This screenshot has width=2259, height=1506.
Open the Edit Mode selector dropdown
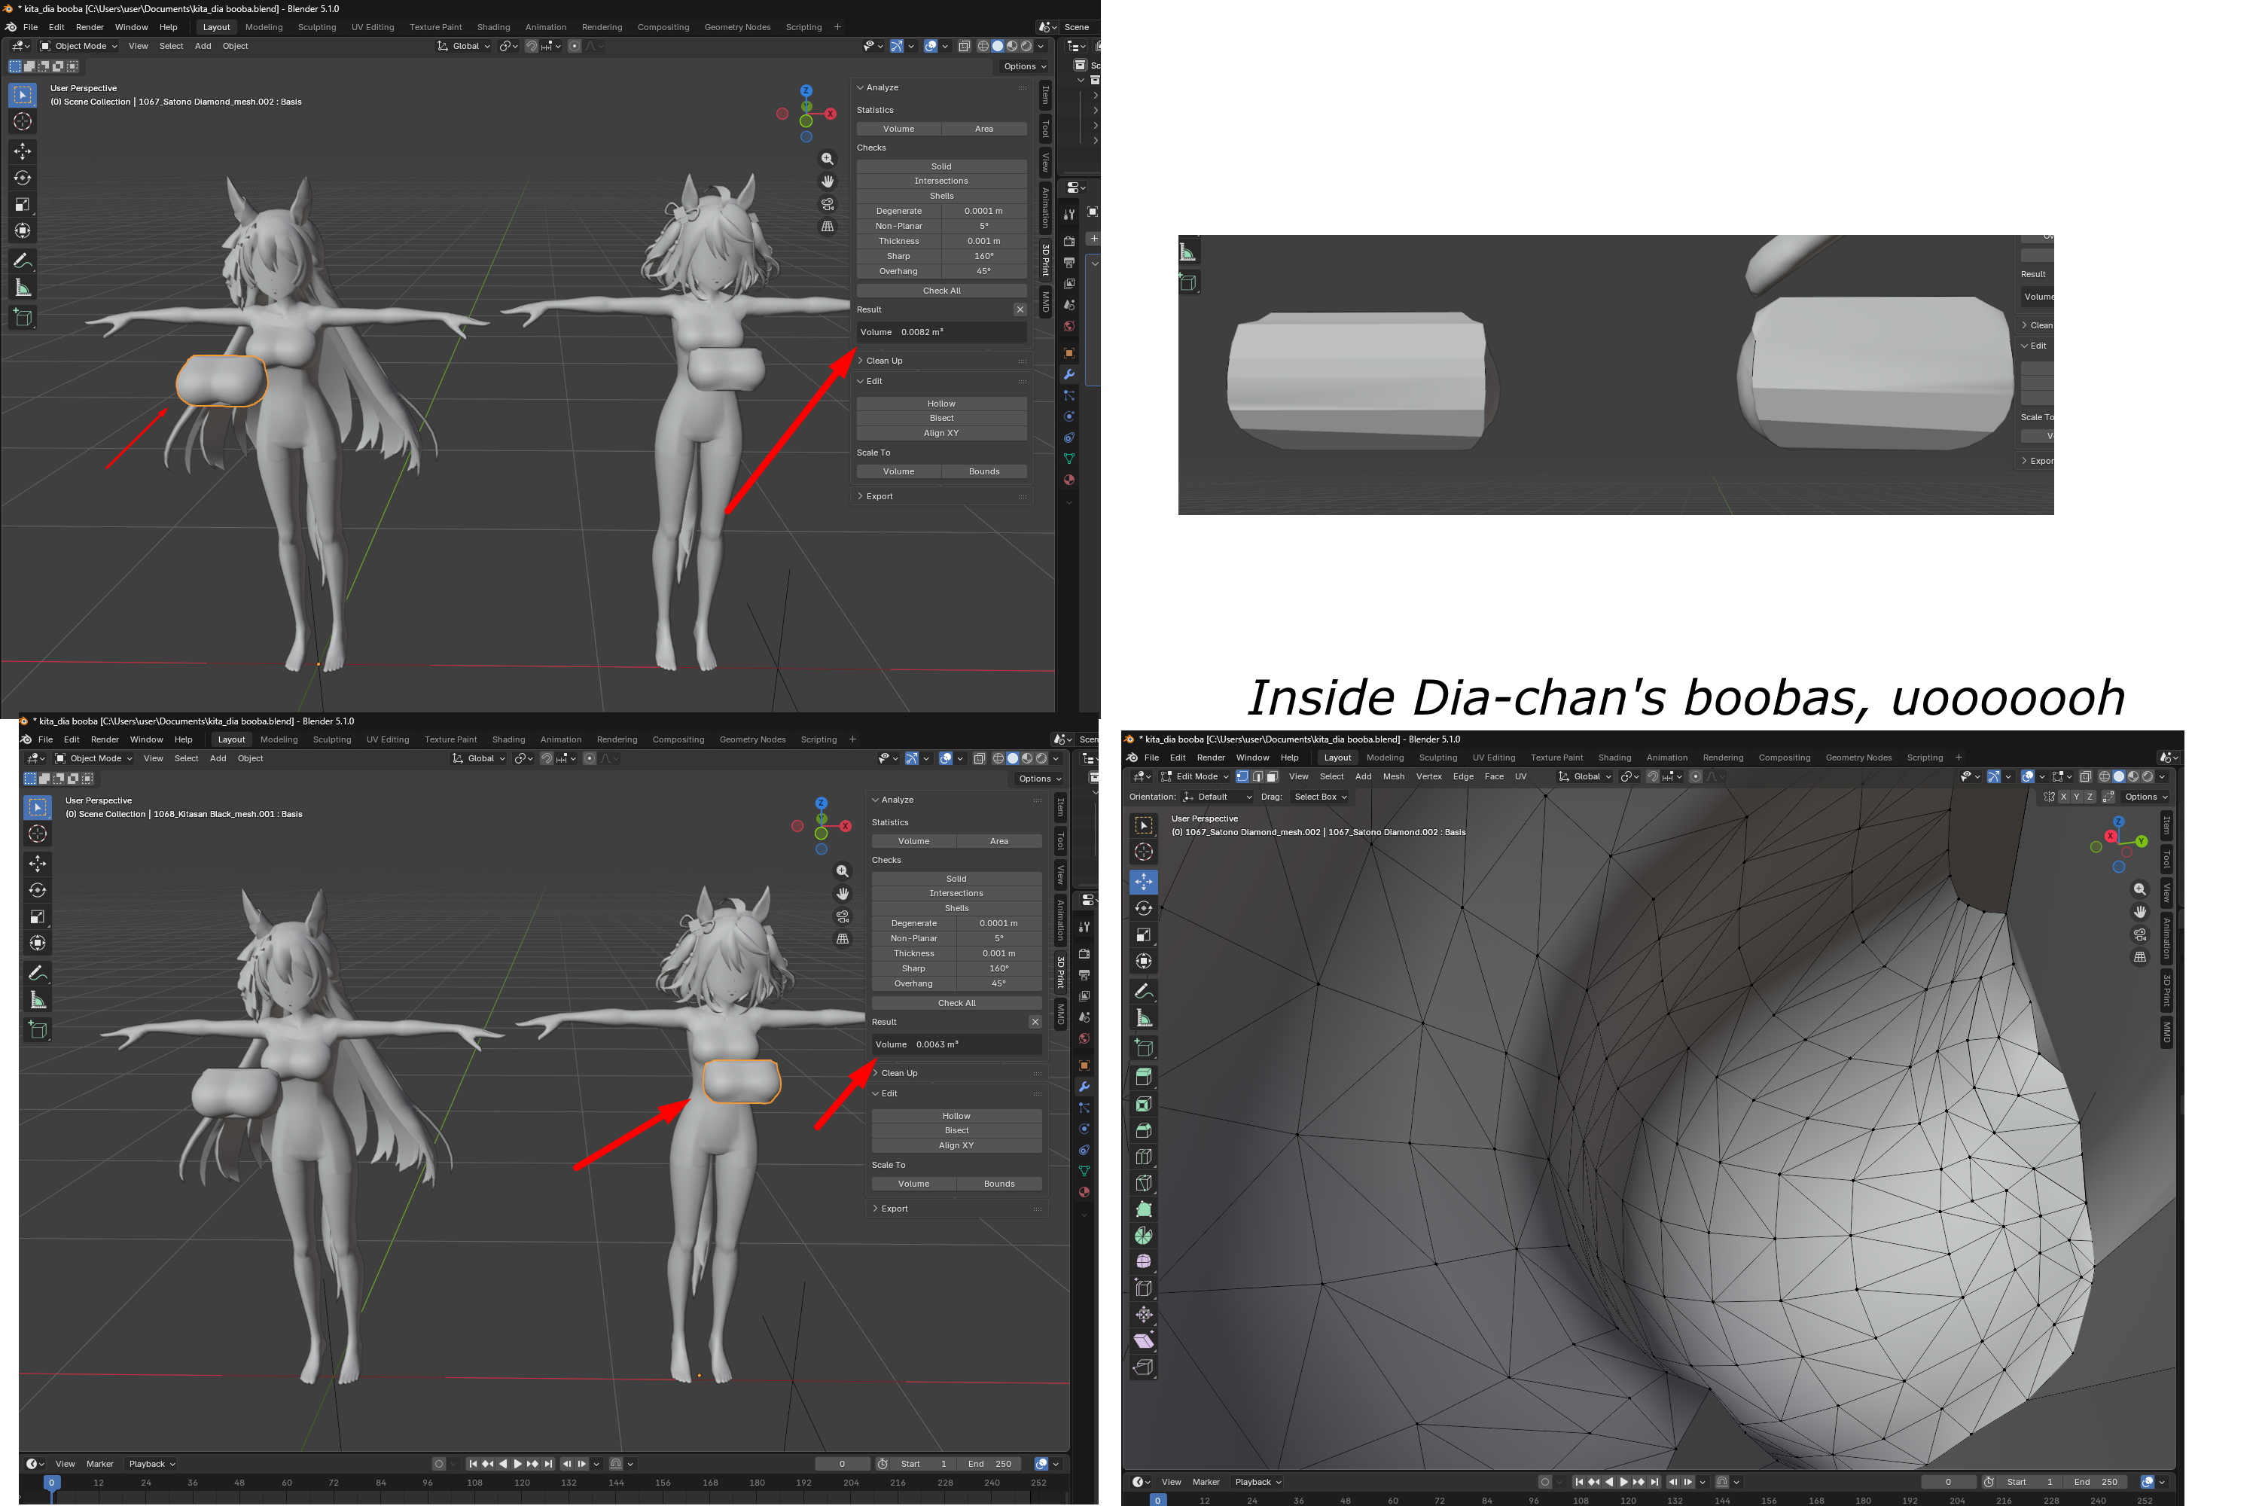[1195, 776]
